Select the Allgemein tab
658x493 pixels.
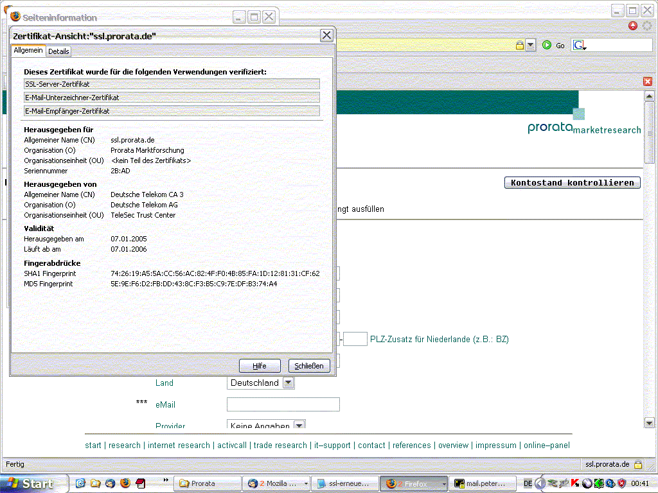point(28,51)
